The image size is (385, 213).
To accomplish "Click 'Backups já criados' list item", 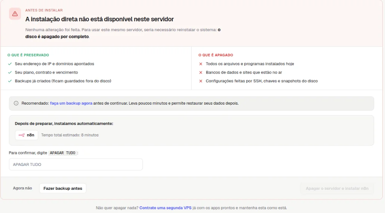I will (x=63, y=81).
